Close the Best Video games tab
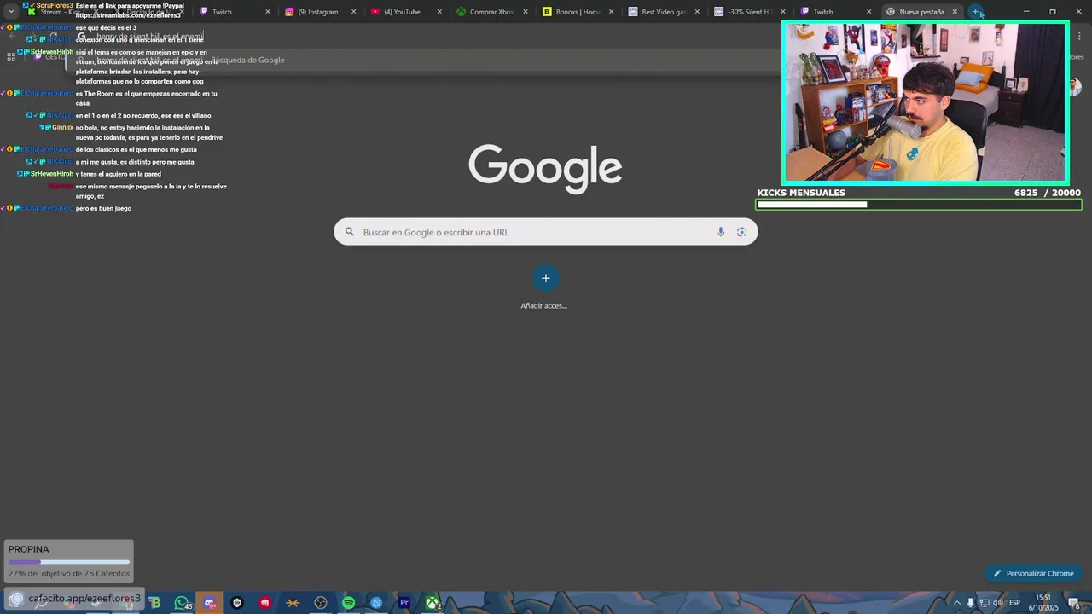The image size is (1092, 614). pyautogui.click(x=697, y=12)
